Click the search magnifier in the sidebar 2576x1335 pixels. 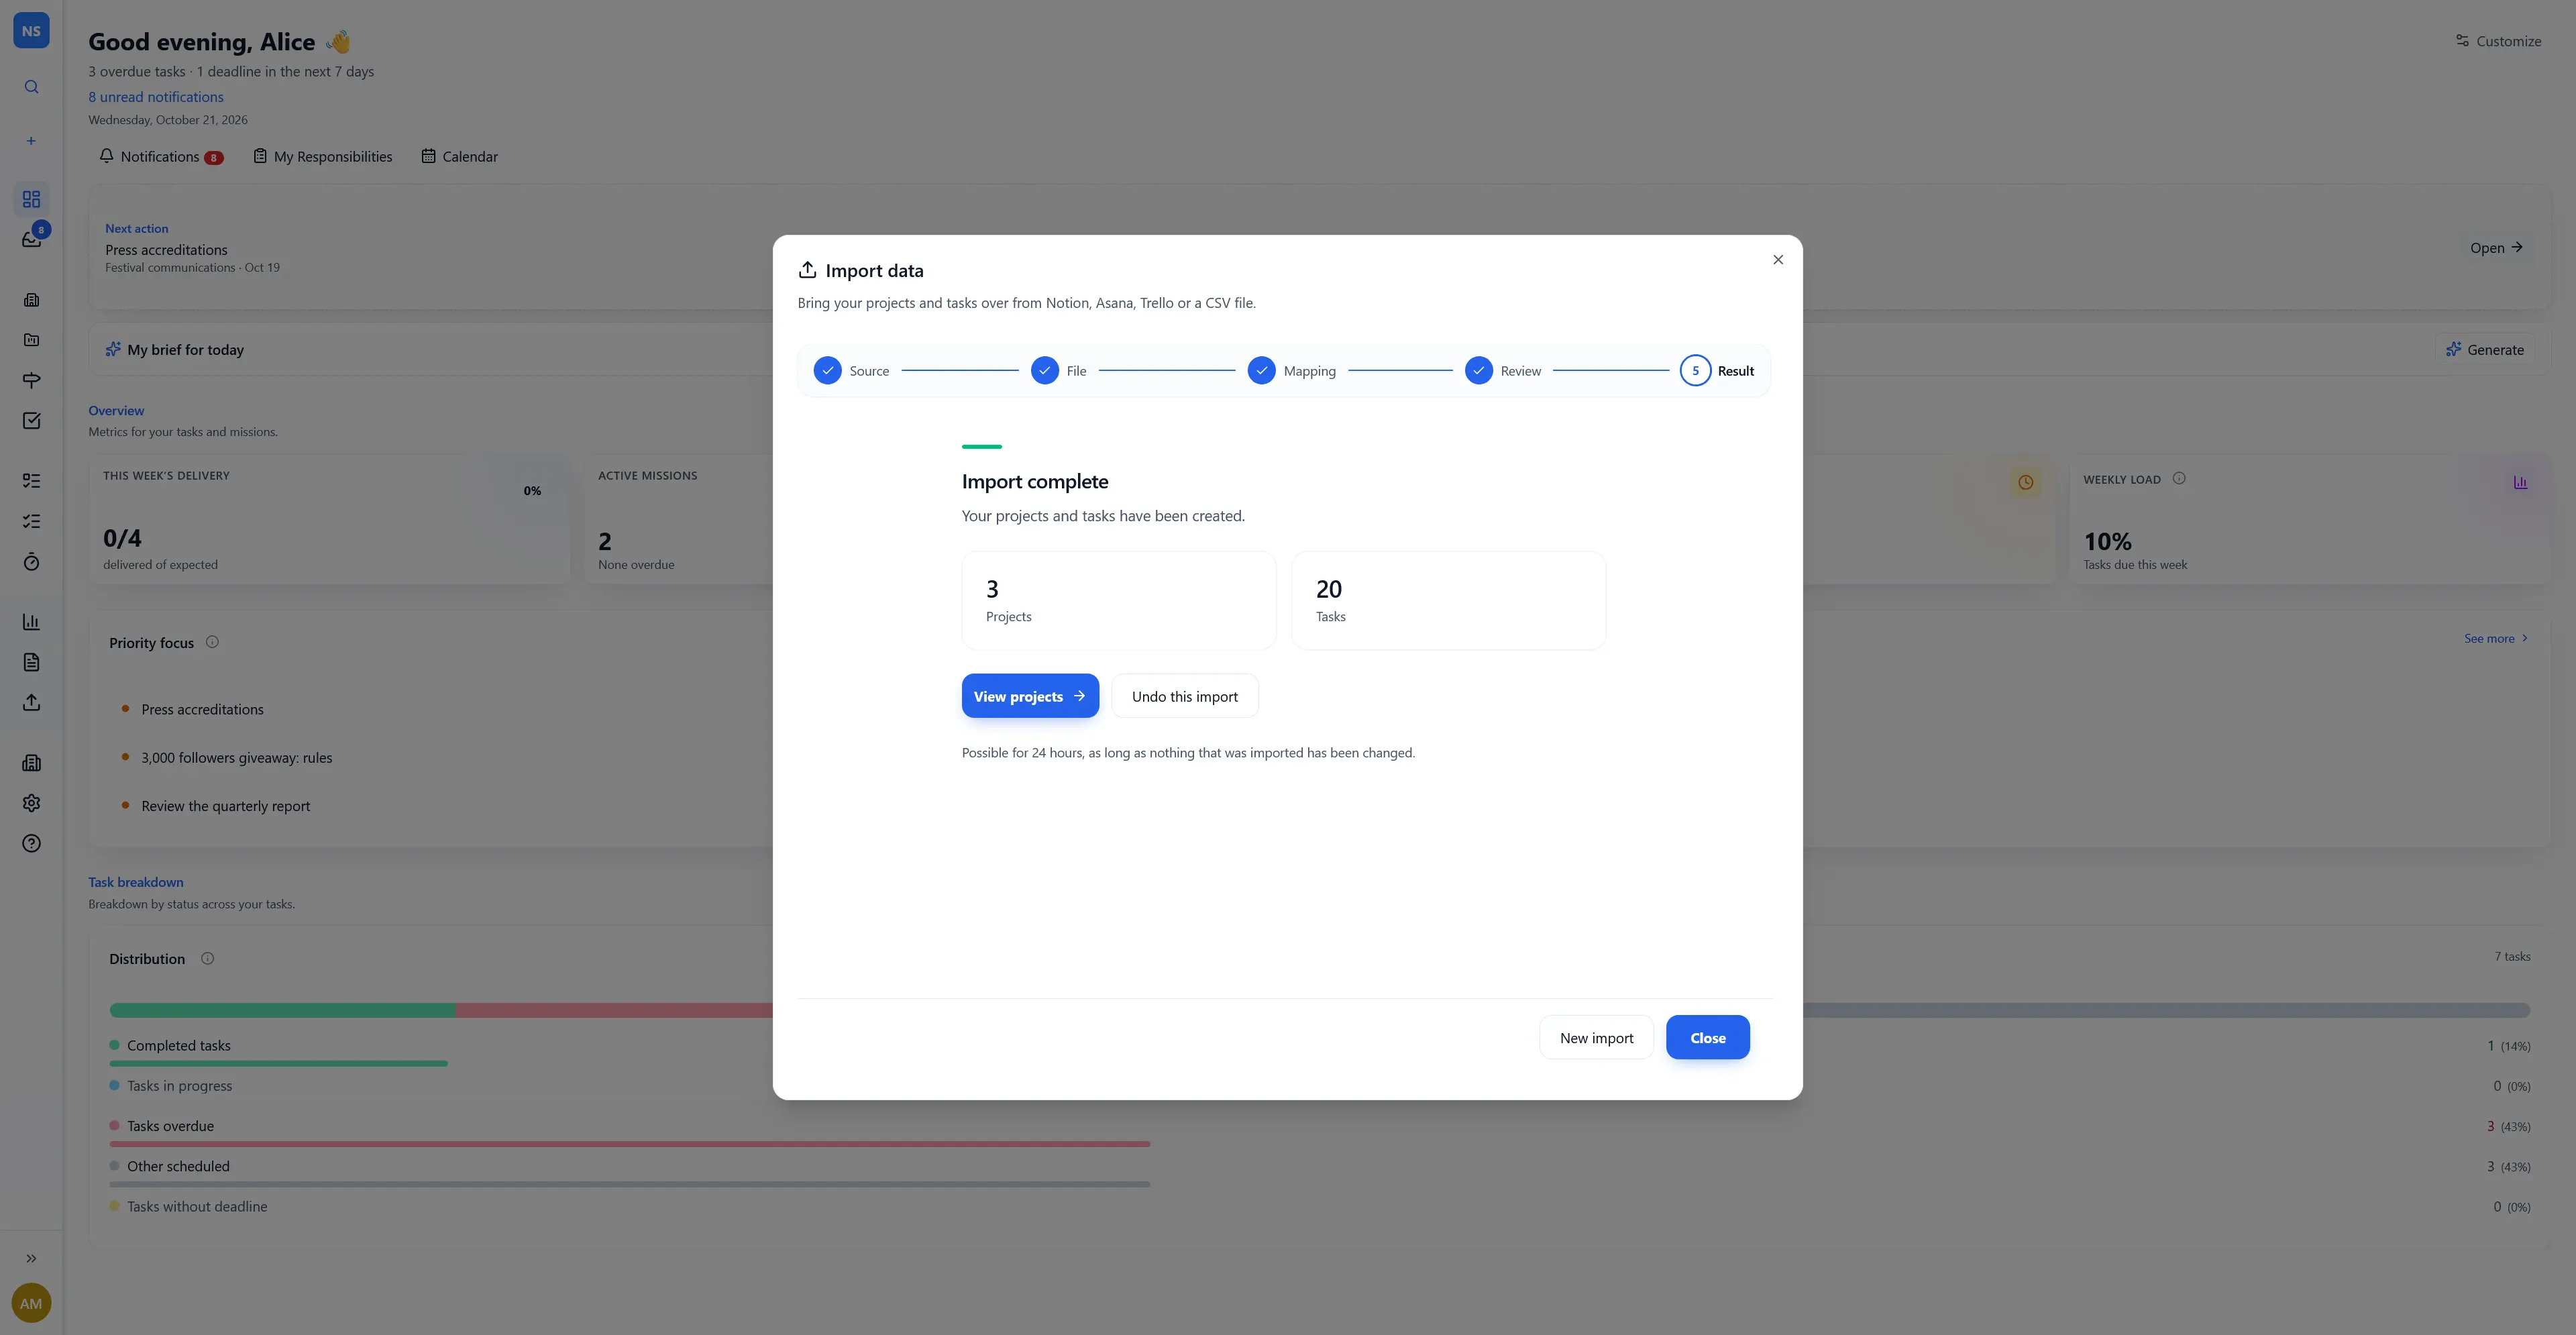[31, 87]
